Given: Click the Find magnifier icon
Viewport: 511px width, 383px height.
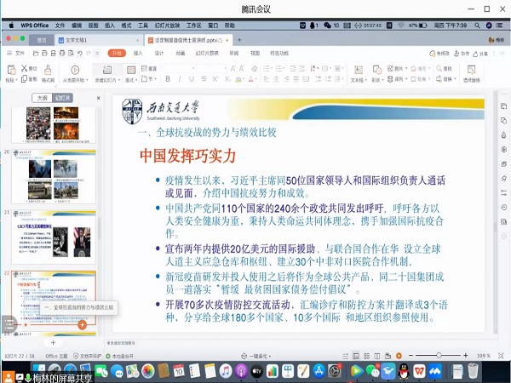Looking at the screenshot, I should 439,68.
